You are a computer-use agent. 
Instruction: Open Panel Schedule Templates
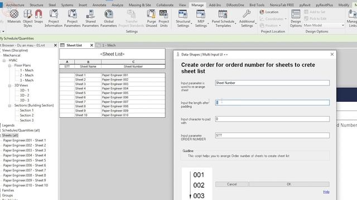[x=223, y=18]
